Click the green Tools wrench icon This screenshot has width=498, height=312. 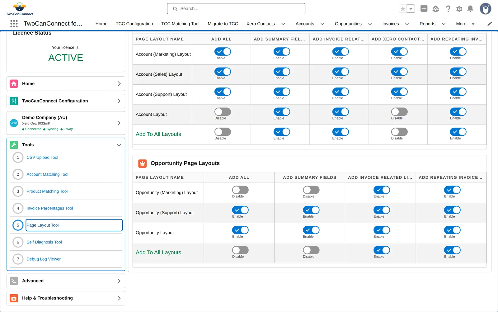pyautogui.click(x=14, y=145)
